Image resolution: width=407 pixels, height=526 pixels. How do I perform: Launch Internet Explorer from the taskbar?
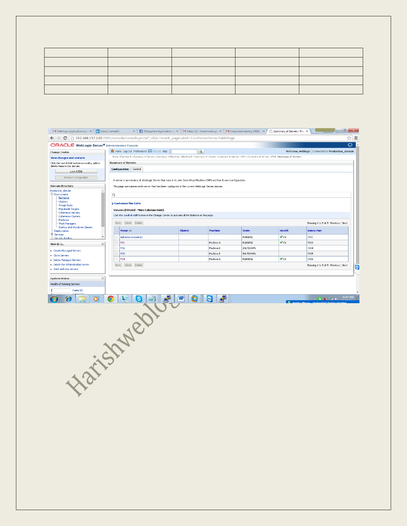tap(68, 299)
